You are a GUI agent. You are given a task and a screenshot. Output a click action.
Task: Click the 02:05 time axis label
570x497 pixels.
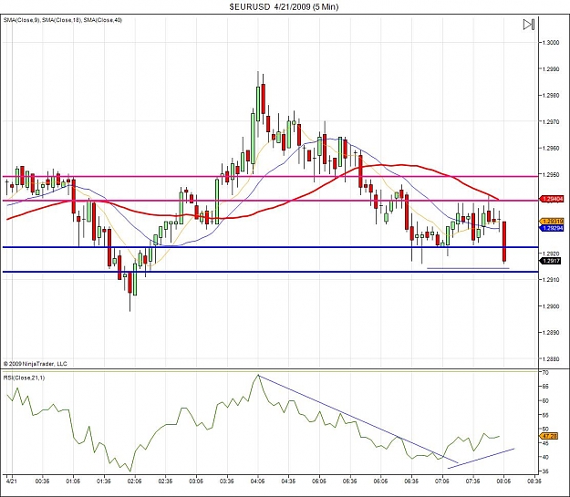134,481
